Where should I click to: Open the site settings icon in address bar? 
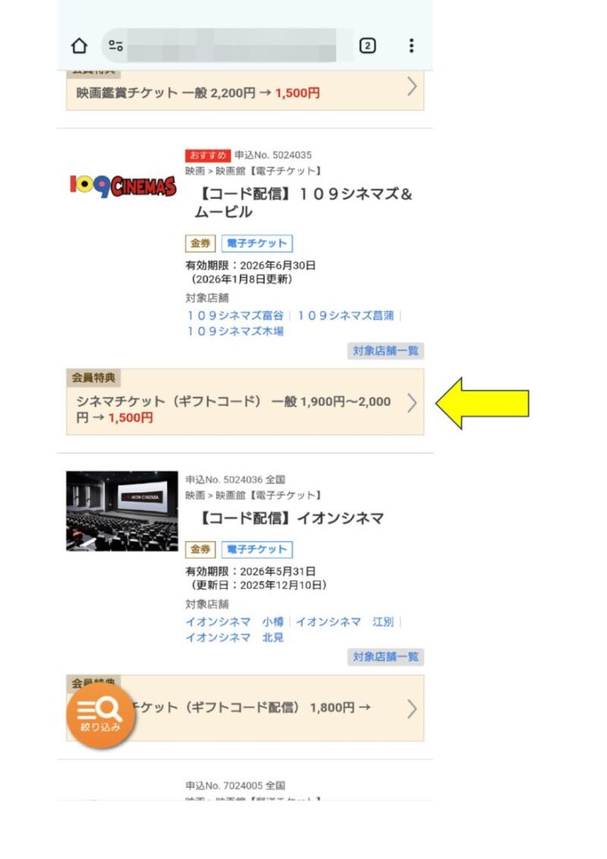(x=116, y=45)
